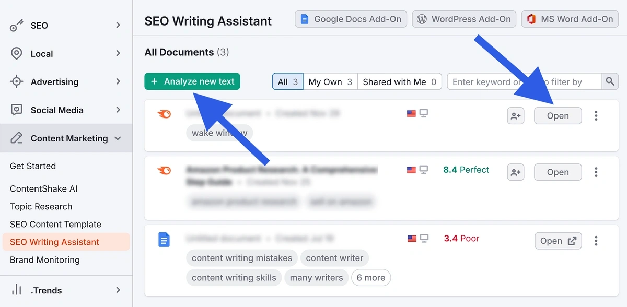Click the WordPress Add-On button
The image size is (627, 307).
(464, 19)
